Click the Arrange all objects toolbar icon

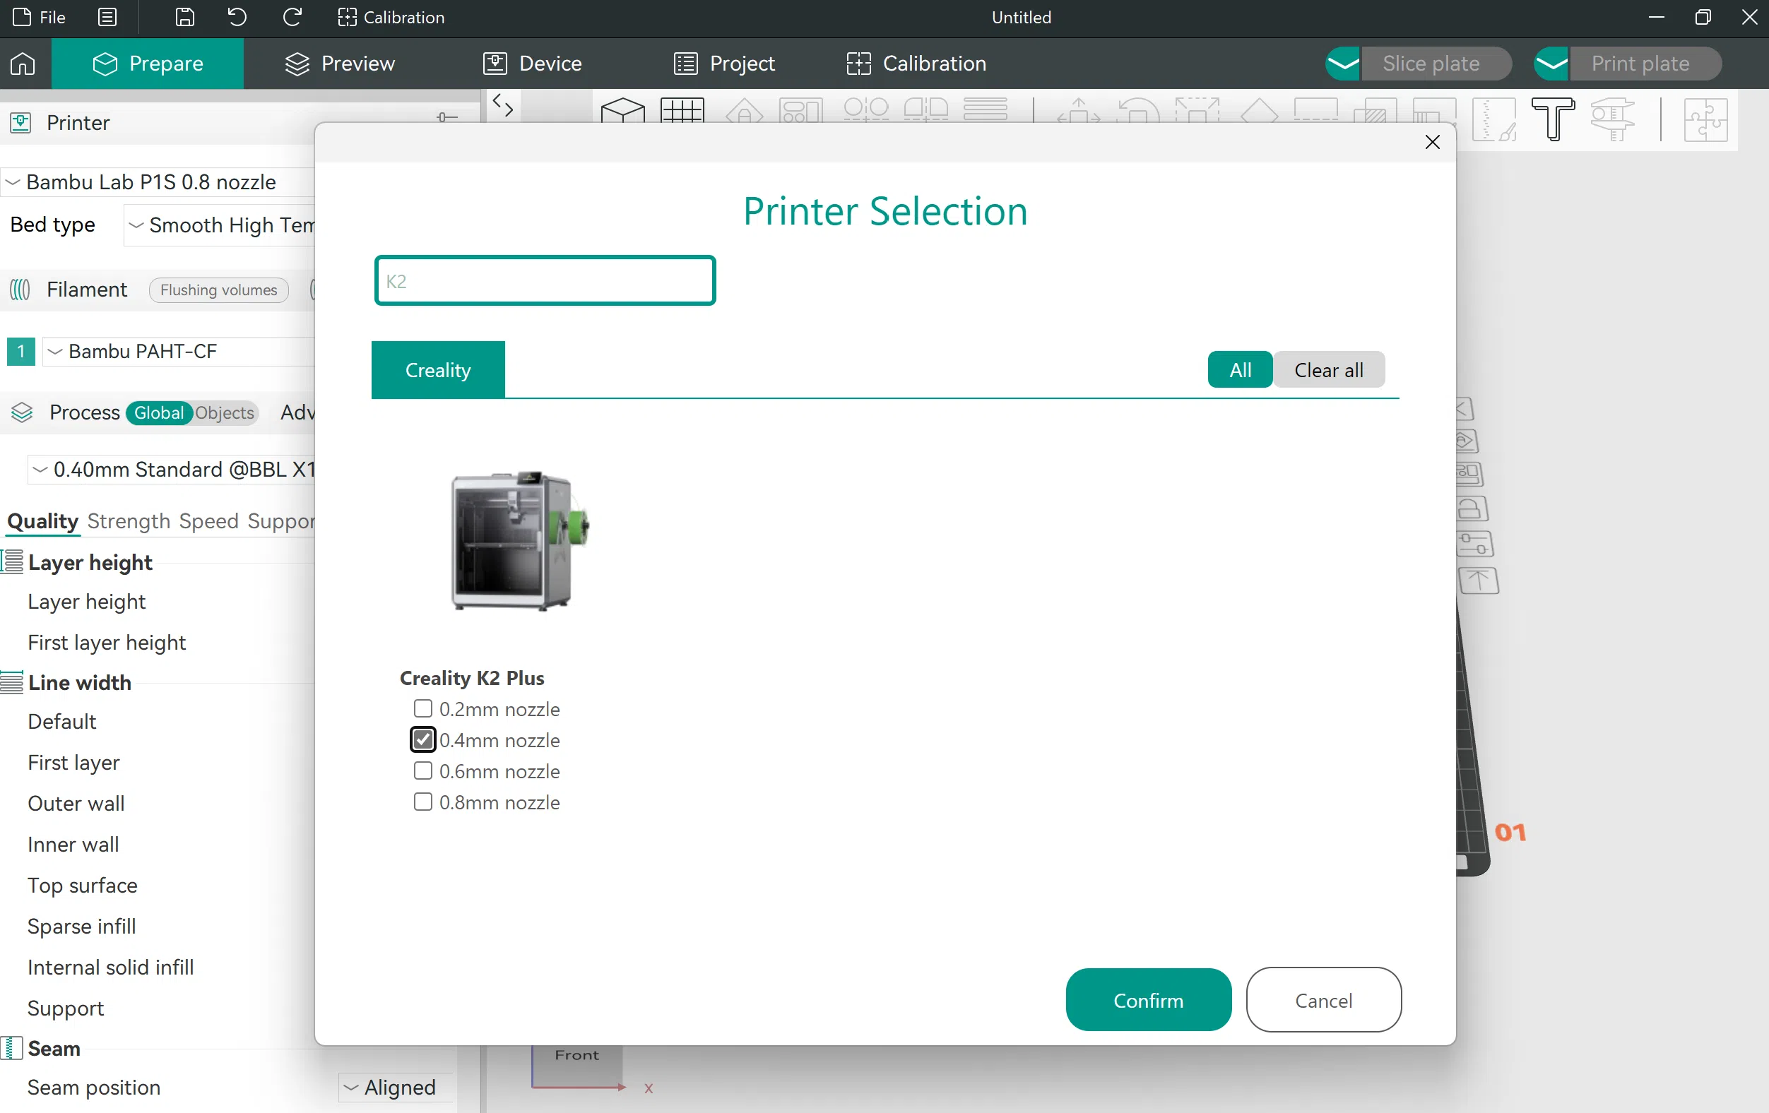pyautogui.click(x=800, y=110)
